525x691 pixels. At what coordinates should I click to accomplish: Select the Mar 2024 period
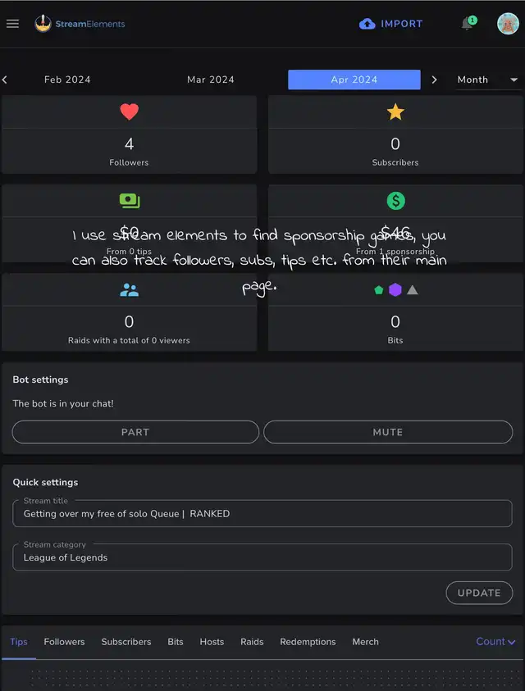point(211,80)
